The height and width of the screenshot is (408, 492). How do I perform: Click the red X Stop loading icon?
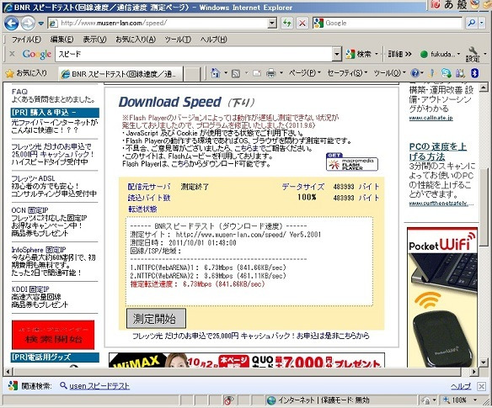[x=302, y=23]
